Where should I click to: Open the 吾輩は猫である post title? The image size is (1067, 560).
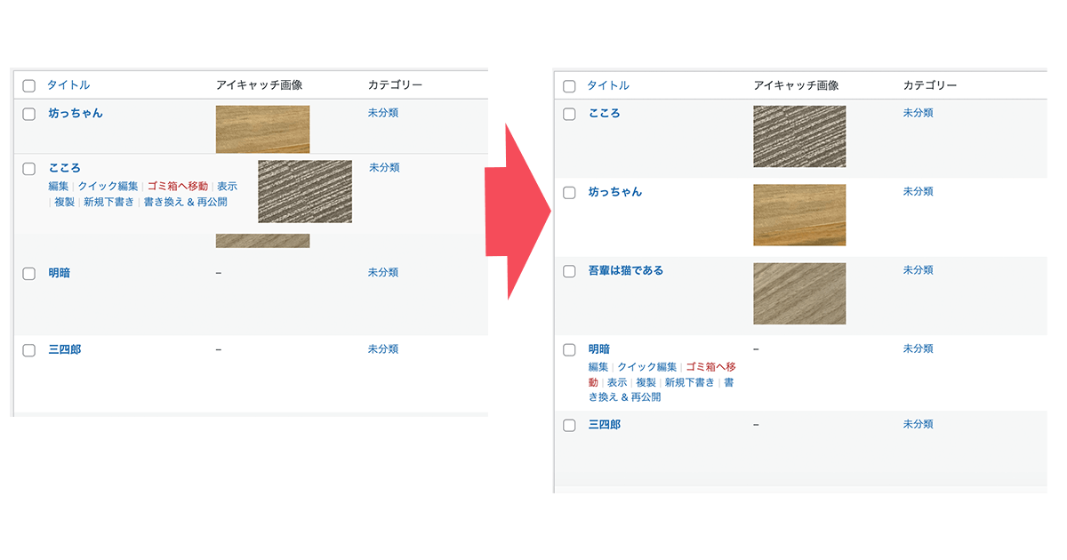[626, 270]
